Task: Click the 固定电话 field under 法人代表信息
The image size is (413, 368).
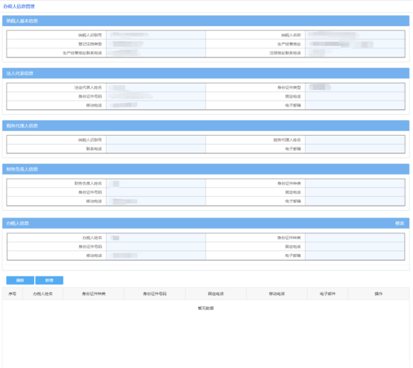Action: 355,97
